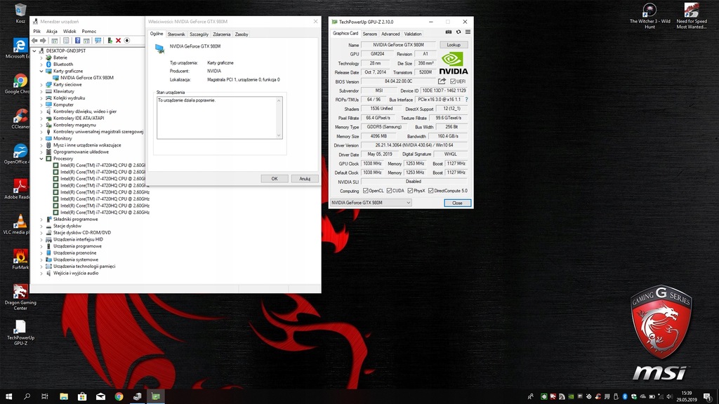Switch to the Szczegóły tab
Screen dimensions: 719x404
point(199,34)
